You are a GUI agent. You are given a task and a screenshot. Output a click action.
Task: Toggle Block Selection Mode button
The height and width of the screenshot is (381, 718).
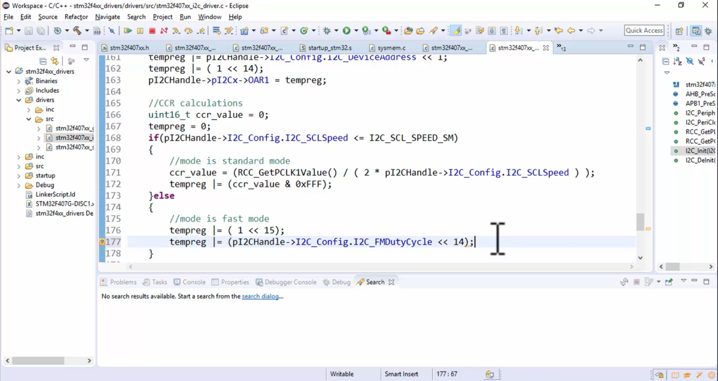(x=492, y=31)
